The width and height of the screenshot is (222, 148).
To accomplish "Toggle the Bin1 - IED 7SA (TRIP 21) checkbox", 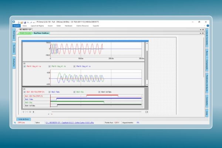I will (x=25, y=92).
